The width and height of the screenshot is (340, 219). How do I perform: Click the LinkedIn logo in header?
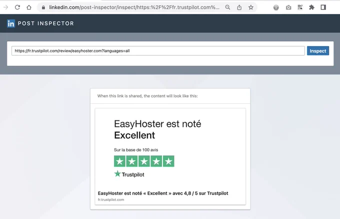click(11, 23)
